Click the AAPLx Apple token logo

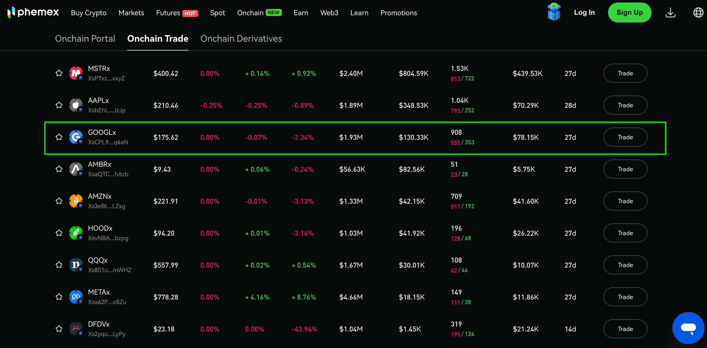(x=76, y=105)
